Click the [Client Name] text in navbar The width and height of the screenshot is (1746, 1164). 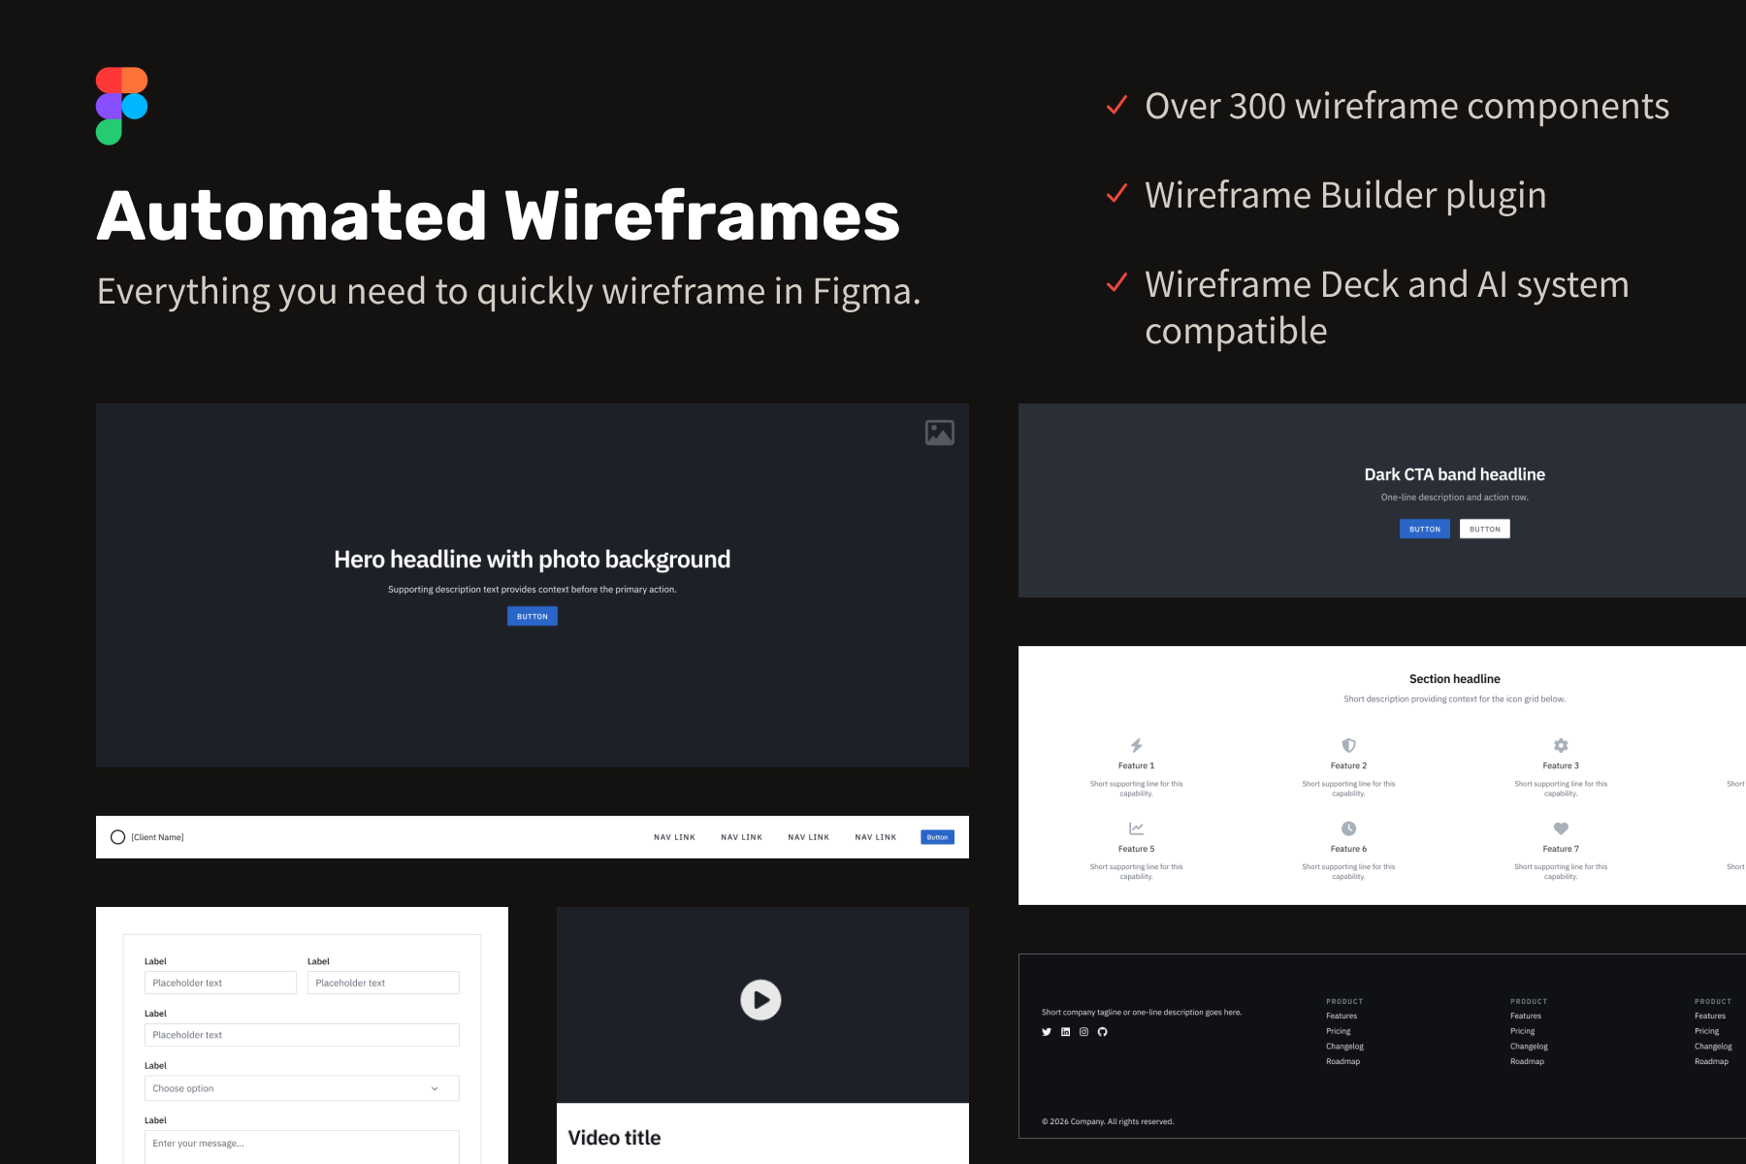coord(157,837)
